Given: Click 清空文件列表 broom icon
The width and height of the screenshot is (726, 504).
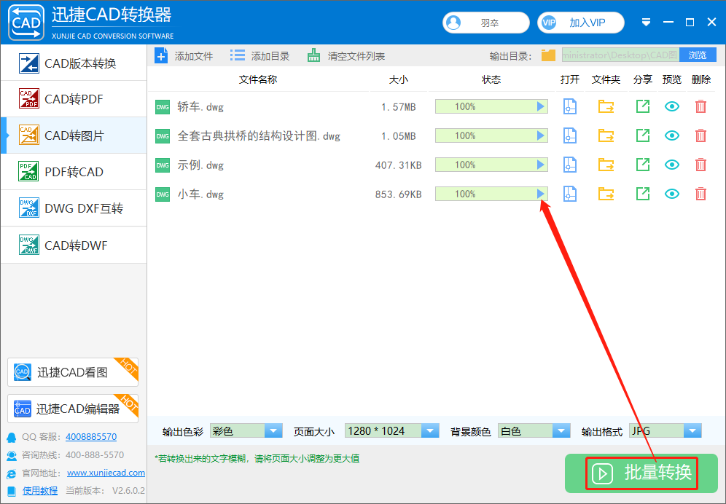Looking at the screenshot, I should coord(313,56).
